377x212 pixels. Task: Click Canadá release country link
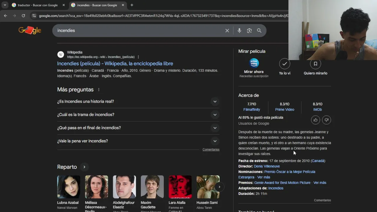click(318, 161)
